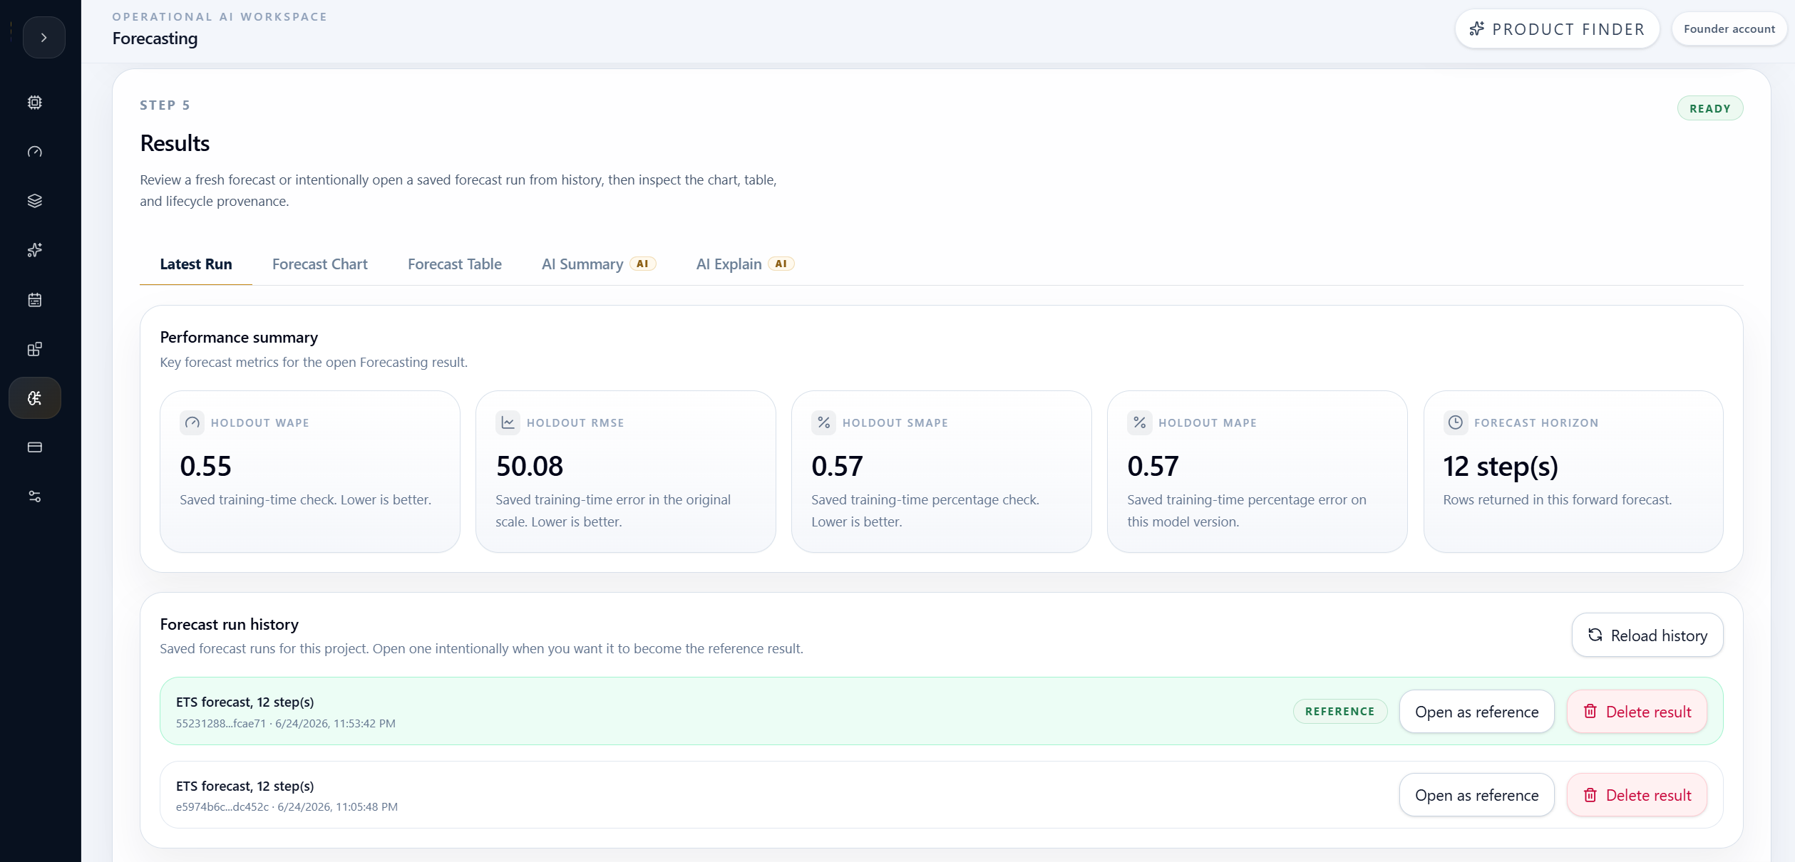1795x862 pixels.
Task: Click the AI badge beside AI Explain
Action: pos(781,264)
